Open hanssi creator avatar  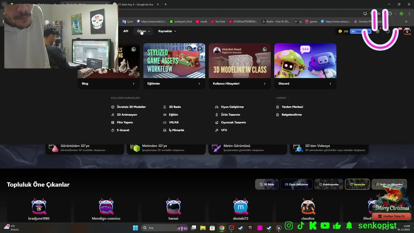173,207
